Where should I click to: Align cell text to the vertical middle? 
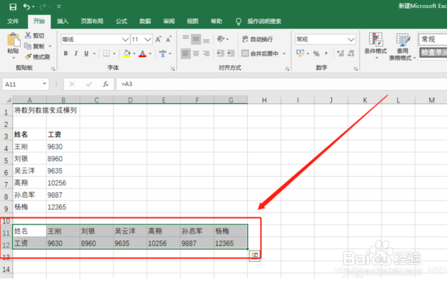(196, 39)
